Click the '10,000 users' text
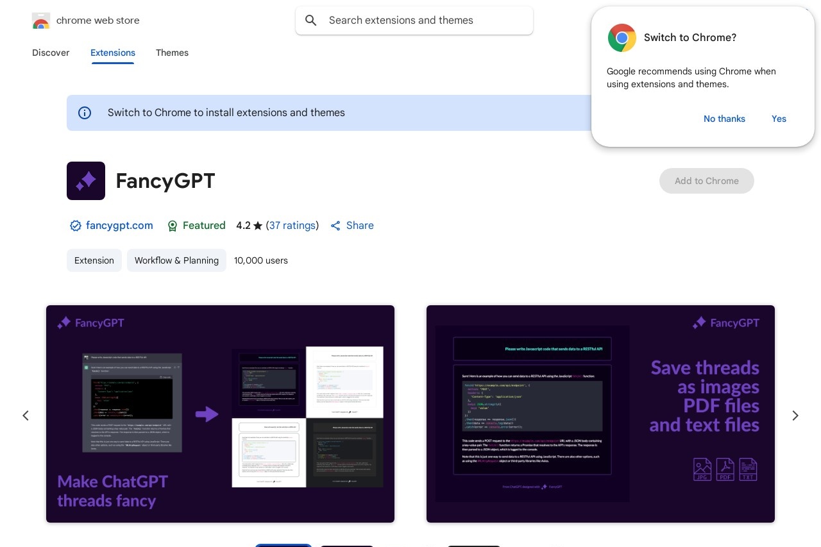Viewport: 821px width, 547px height. click(261, 260)
